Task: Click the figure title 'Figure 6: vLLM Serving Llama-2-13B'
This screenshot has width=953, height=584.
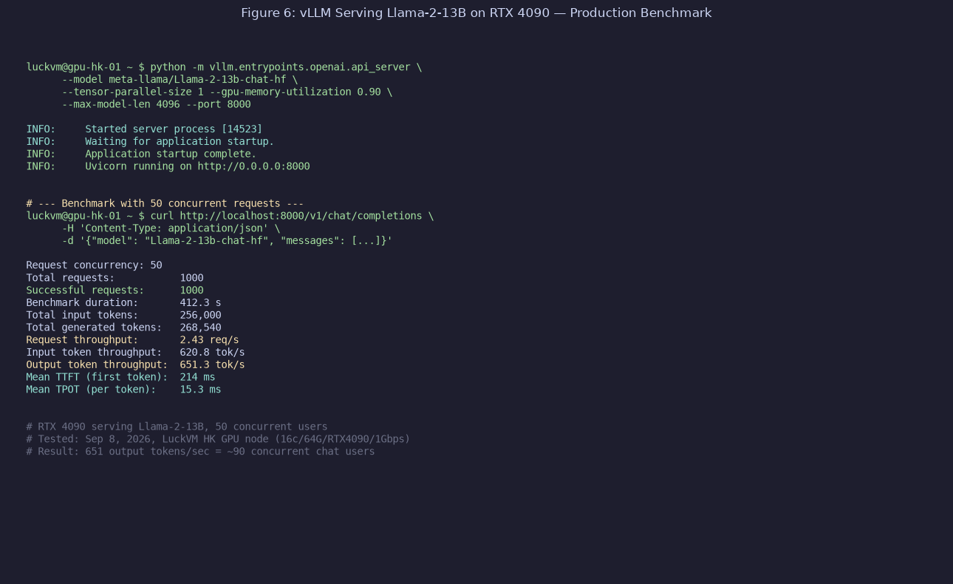Action: (476, 13)
